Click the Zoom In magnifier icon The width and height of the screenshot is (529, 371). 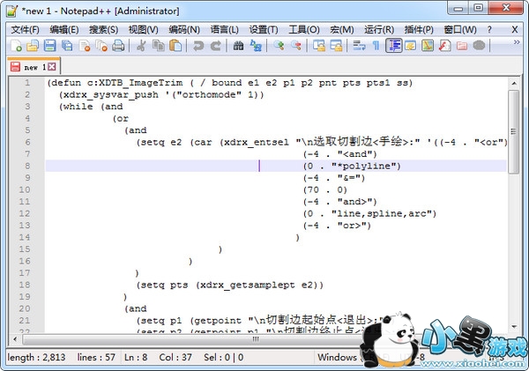click(279, 45)
